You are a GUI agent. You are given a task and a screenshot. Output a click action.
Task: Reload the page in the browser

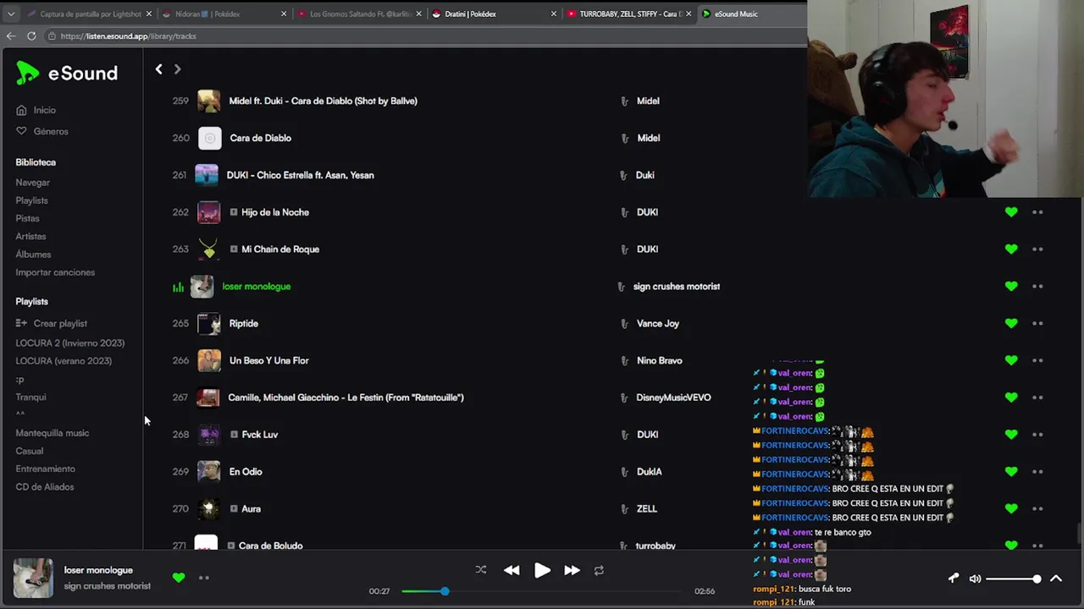coord(31,36)
